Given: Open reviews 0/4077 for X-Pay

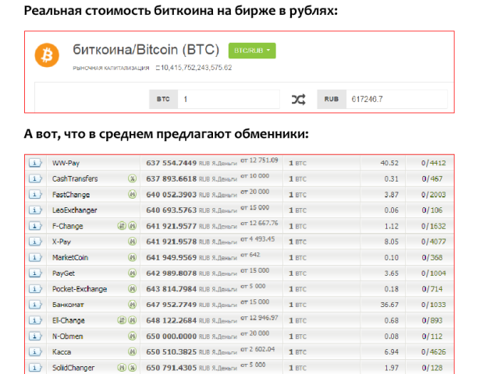Looking at the screenshot, I should point(433,242).
